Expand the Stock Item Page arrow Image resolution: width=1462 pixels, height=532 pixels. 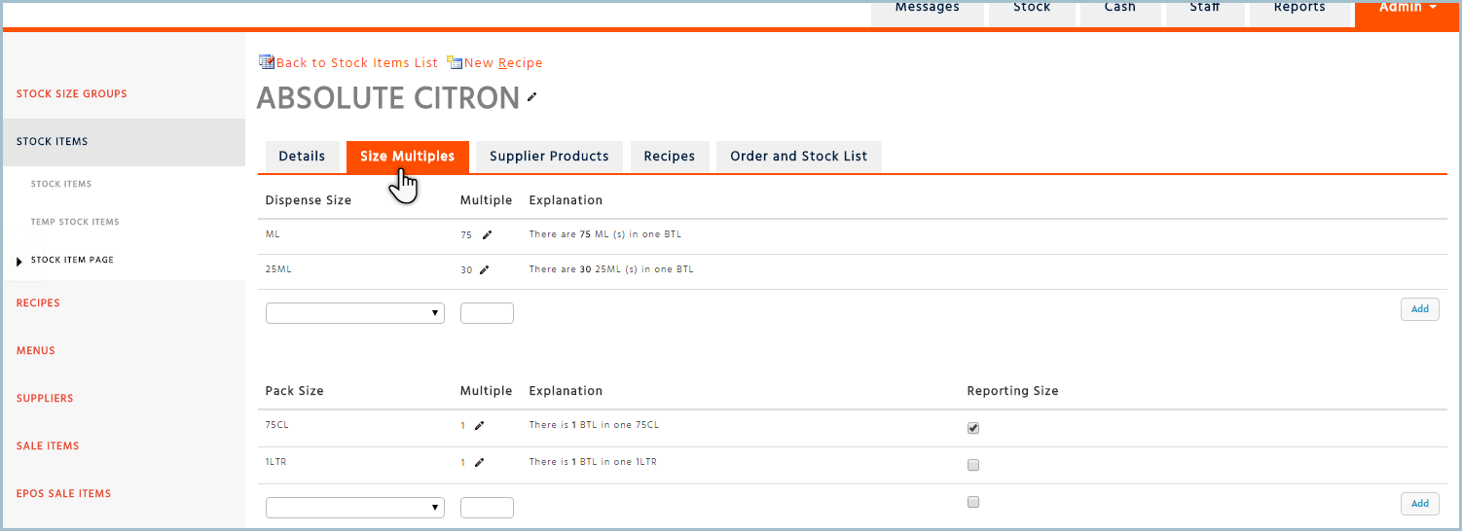coord(19,262)
